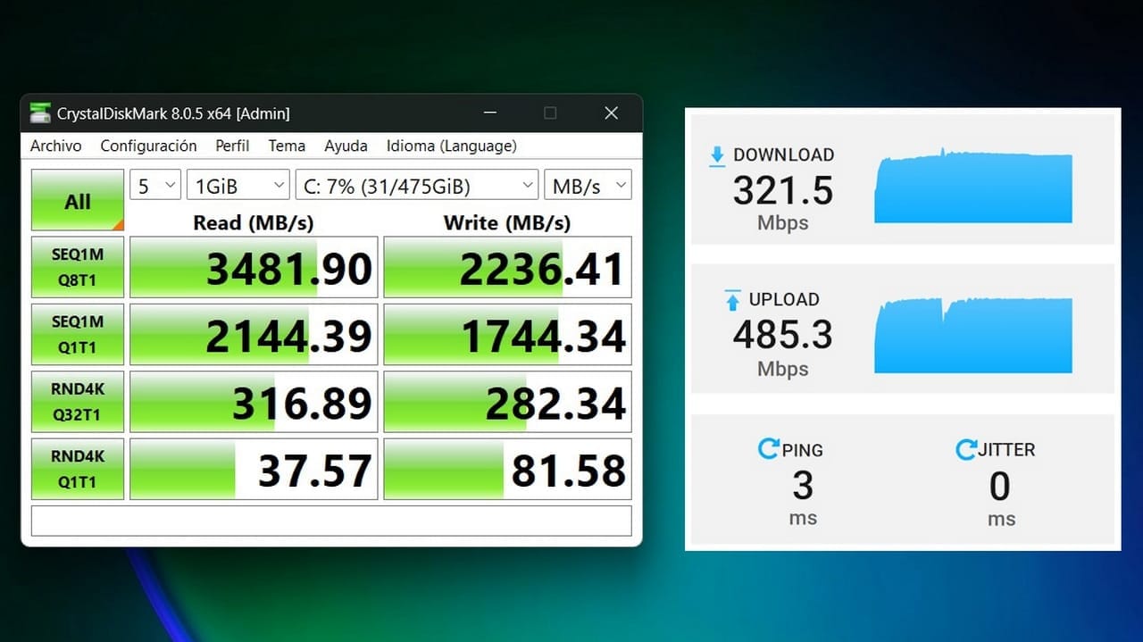Click the Write (MB/s) column header
The width and height of the screenshot is (1143, 642).
tap(507, 222)
